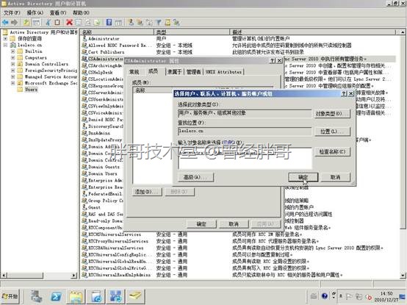Screen dimensions: 407x305
Task: Open Server Manager from the taskbar
Action: click(36, 296)
